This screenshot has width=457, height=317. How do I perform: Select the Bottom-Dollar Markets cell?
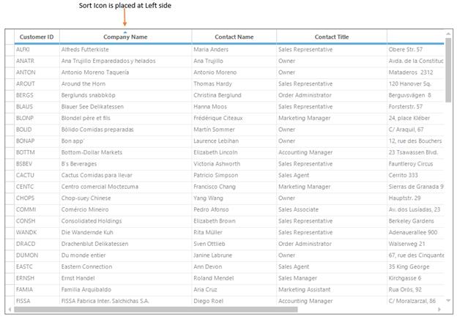pyautogui.click(x=126, y=152)
